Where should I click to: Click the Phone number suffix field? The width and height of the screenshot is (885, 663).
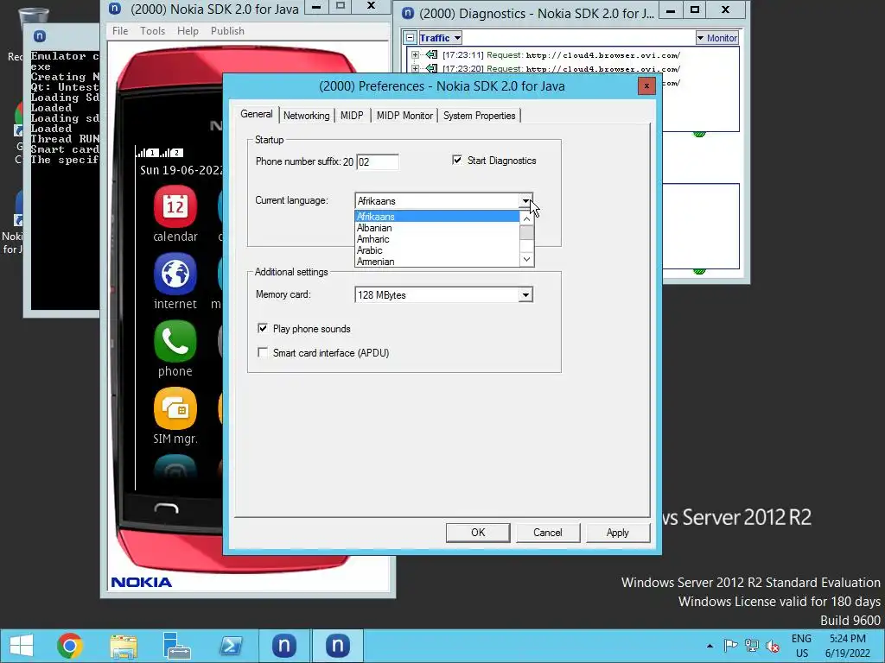point(378,161)
